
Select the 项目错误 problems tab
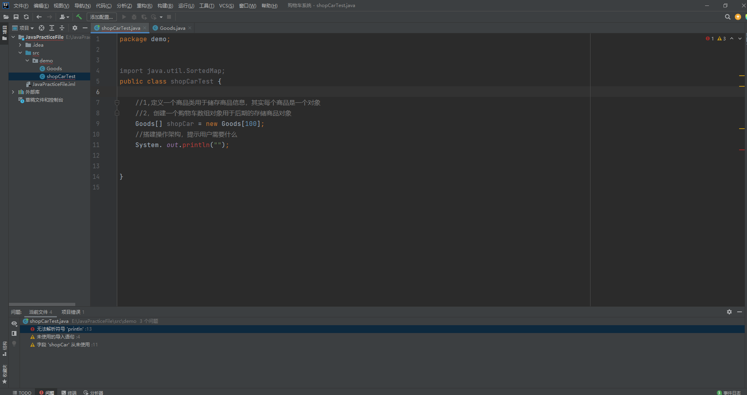pos(73,312)
